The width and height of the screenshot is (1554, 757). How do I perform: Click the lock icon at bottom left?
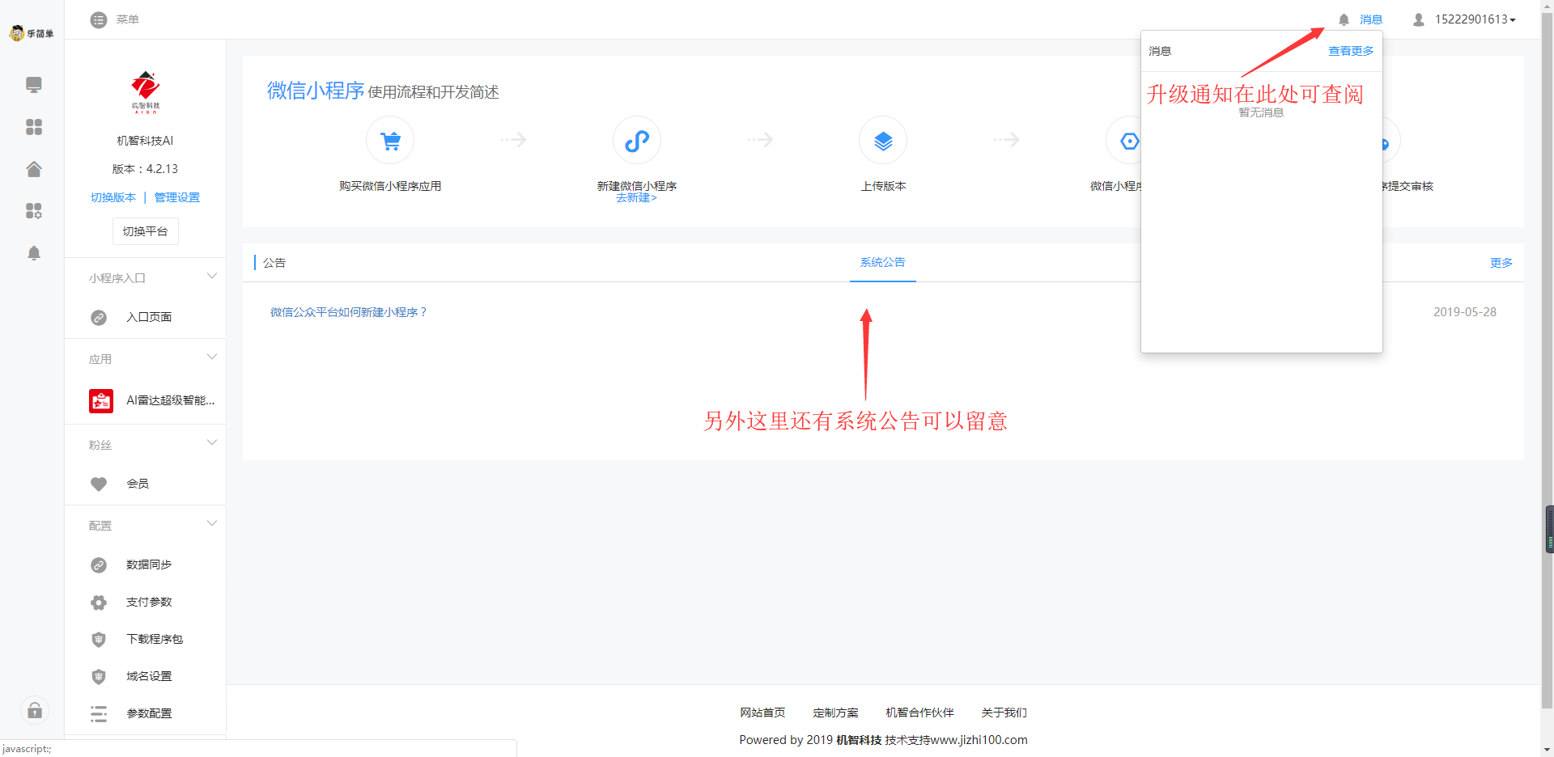click(x=35, y=710)
